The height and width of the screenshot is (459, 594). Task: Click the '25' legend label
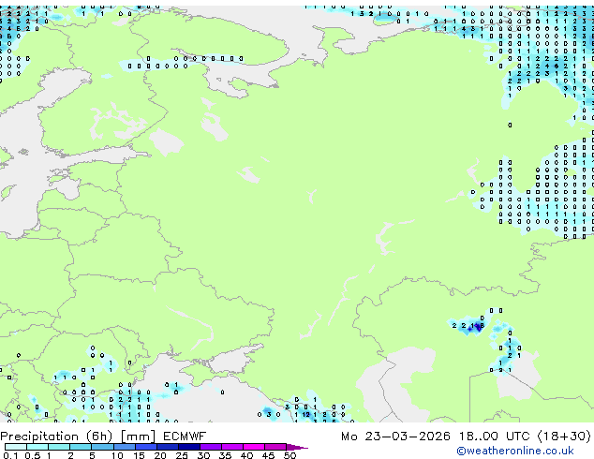pyautogui.click(x=182, y=455)
